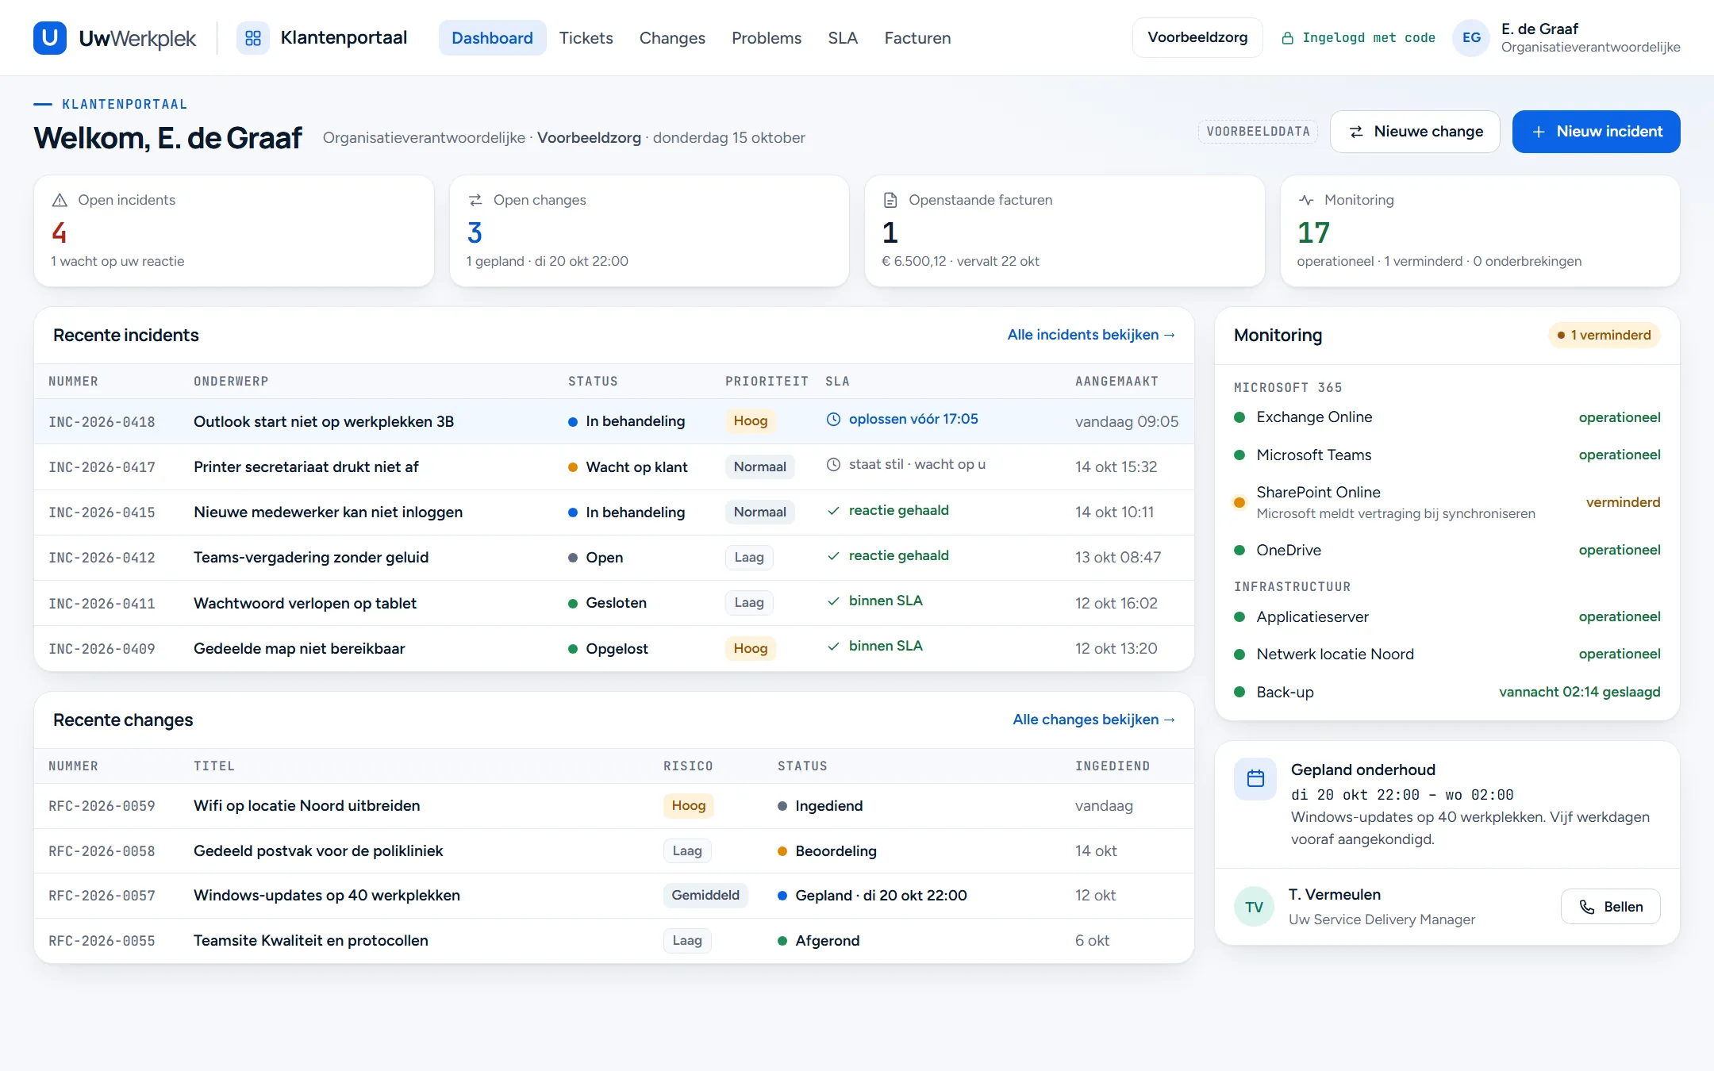Click the Back-up vannacht 02:14 geslaagd status

(x=1579, y=692)
